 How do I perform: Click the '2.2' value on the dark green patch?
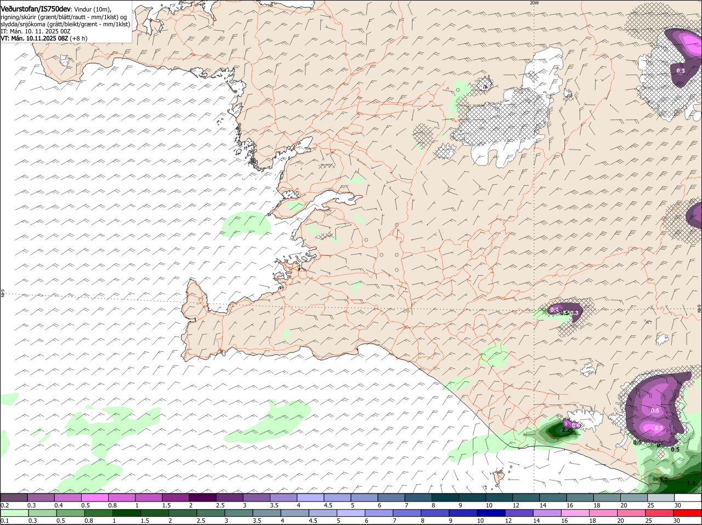[567, 431]
